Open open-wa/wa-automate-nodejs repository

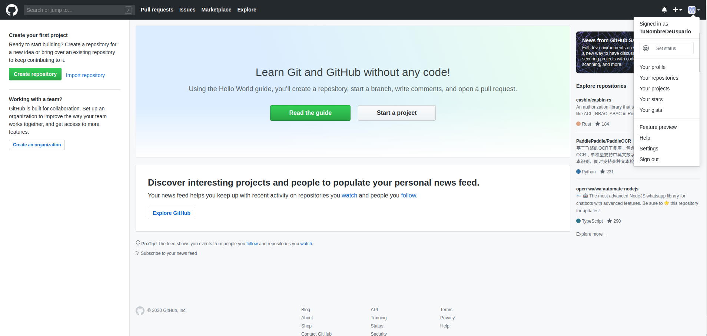point(607,189)
